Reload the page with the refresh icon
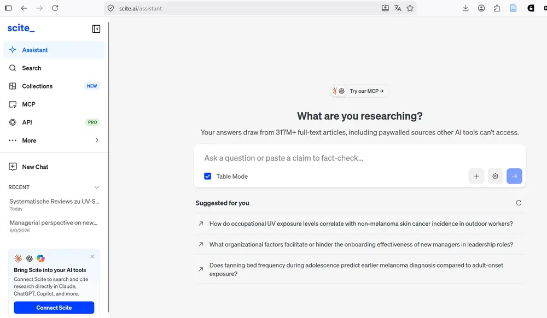Viewport: 547px width, 318px height. 55,8
